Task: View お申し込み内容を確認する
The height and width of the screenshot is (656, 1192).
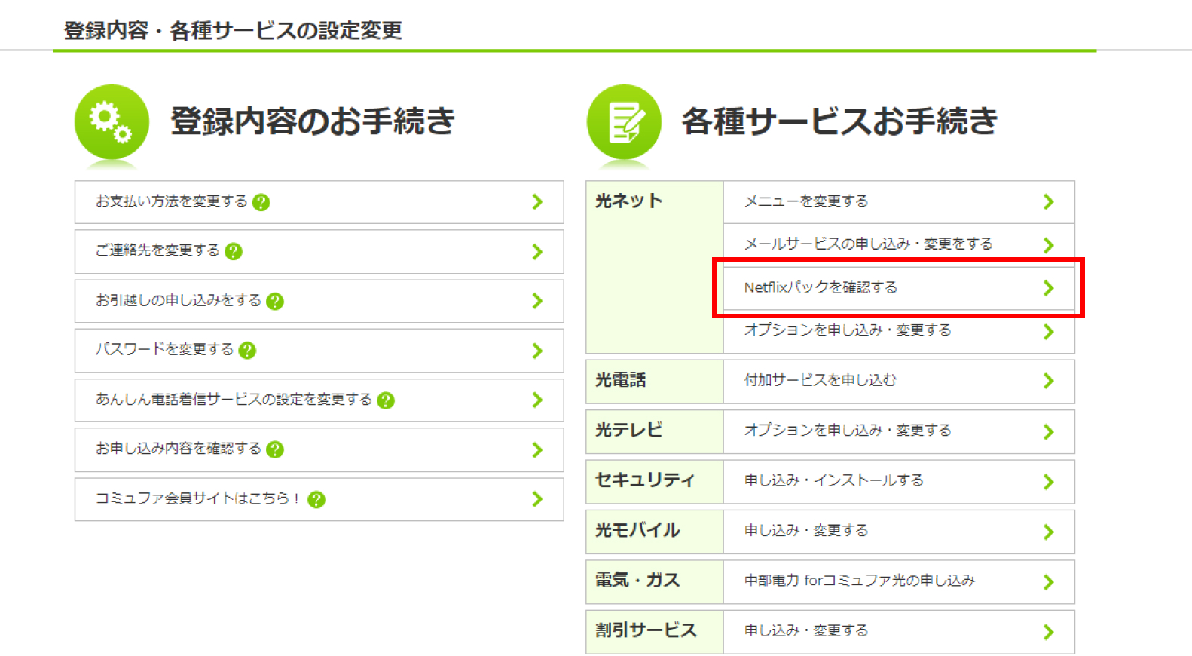Action: [x=319, y=449]
